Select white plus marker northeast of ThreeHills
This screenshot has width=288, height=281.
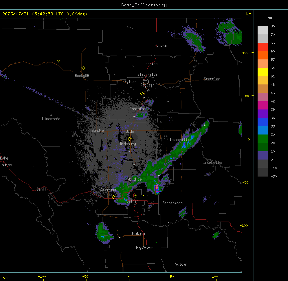point(204,125)
